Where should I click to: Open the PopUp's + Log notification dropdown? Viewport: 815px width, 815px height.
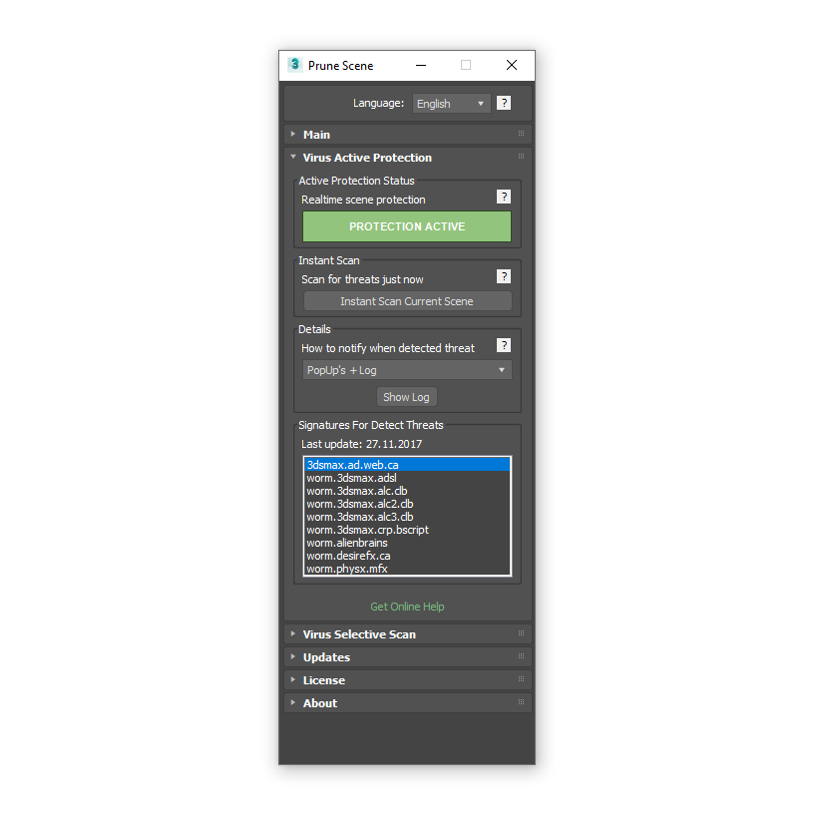[x=407, y=370]
